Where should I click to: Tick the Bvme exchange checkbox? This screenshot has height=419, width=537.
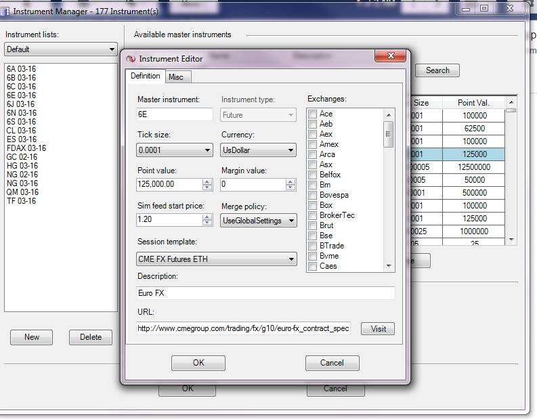(312, 256)
